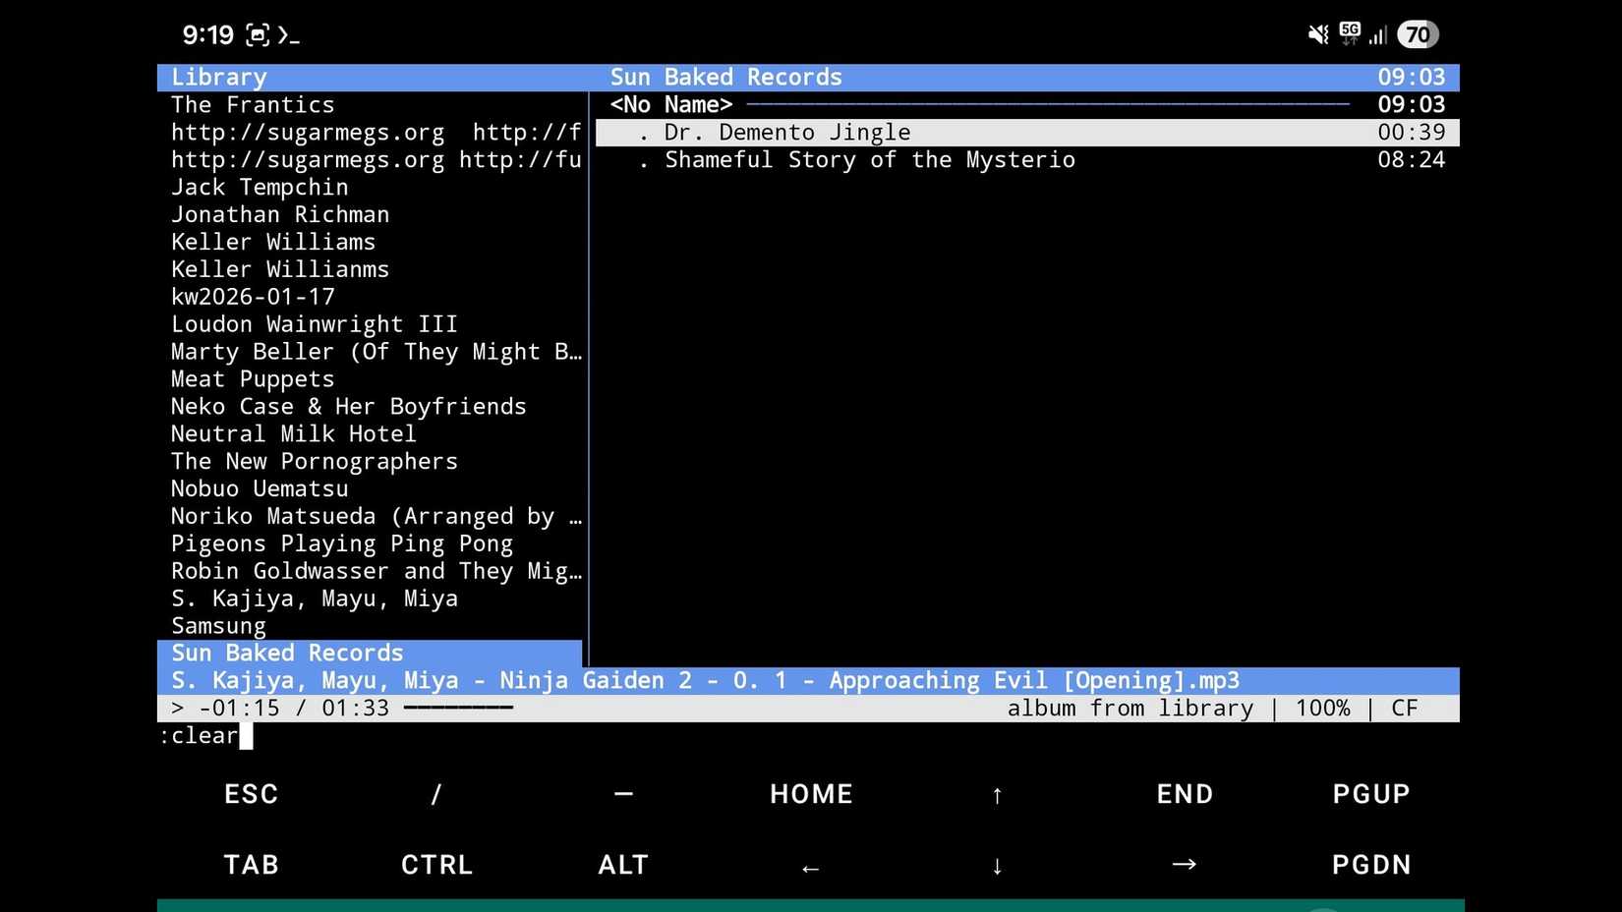
Task: Click the 100% volume indicator
Action: click(1322, 709)
